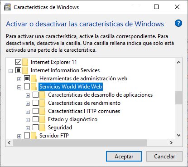Click the Seguridad folder icon
This screenshot has height=167, width=188.
[43, 128]
